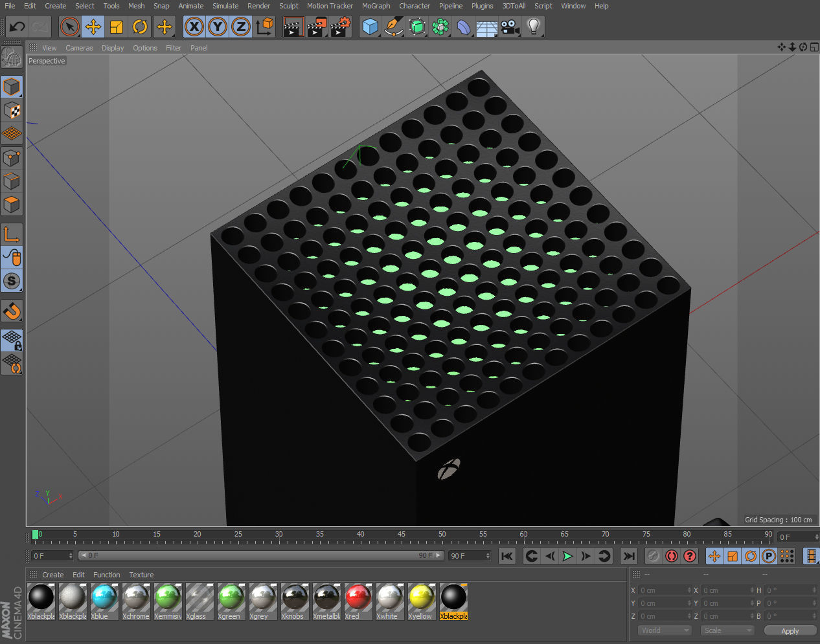
Task: Open the floor environment icon
Action: coord(487,27)
